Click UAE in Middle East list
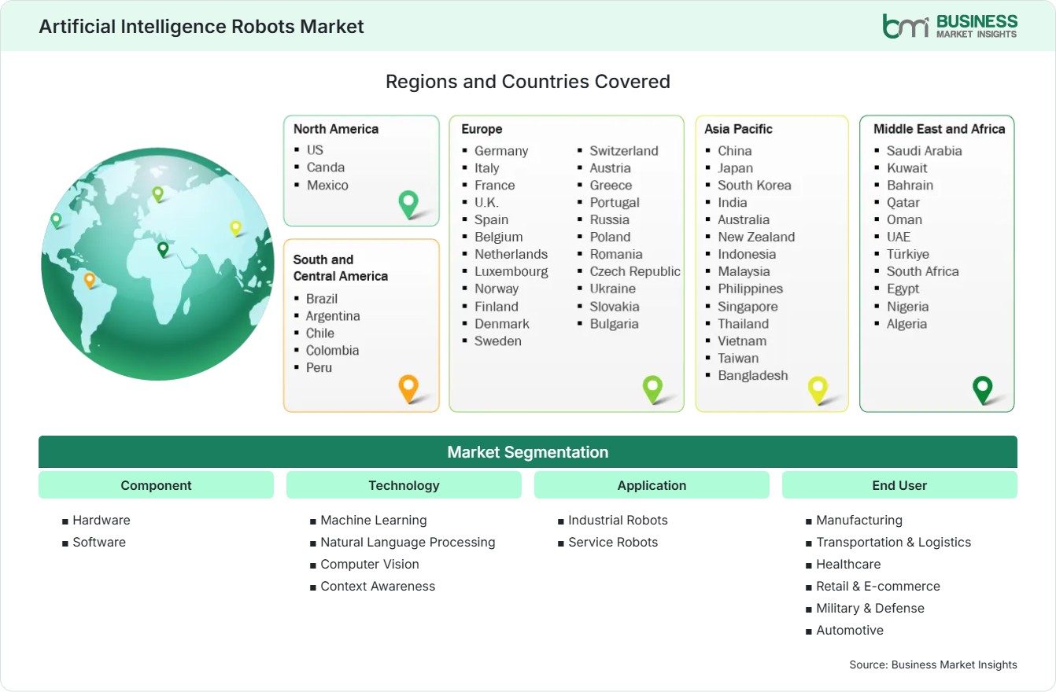This screenshot has width=1056, height=692. (899, 237)
